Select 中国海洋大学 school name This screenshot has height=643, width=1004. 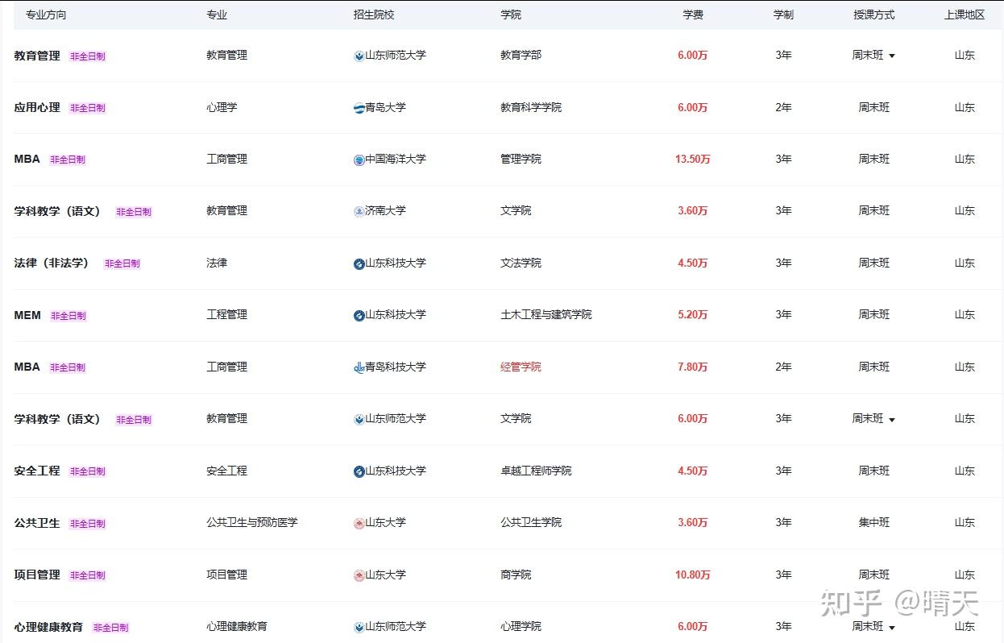click(396, 160)
